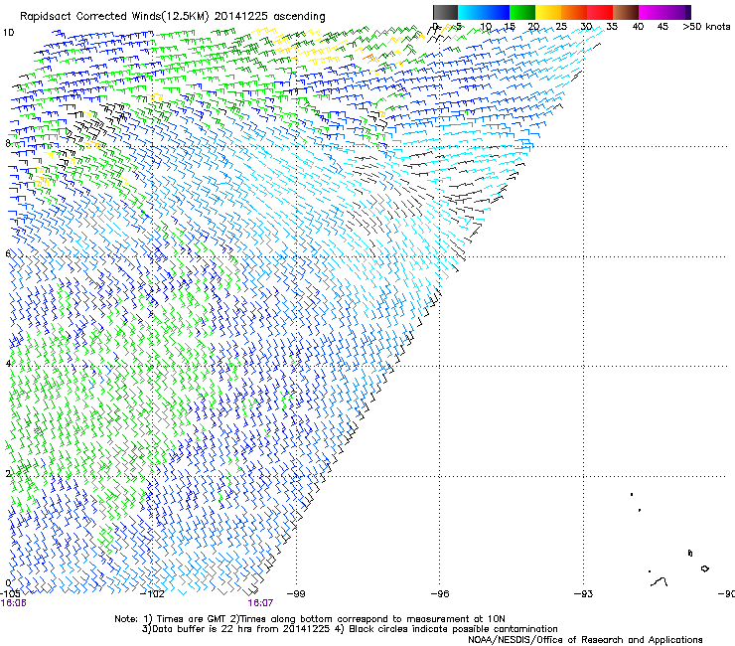Click the 'NOAA/NESDIS/Office of Research and Applications' credit

[x=585, y=640]
